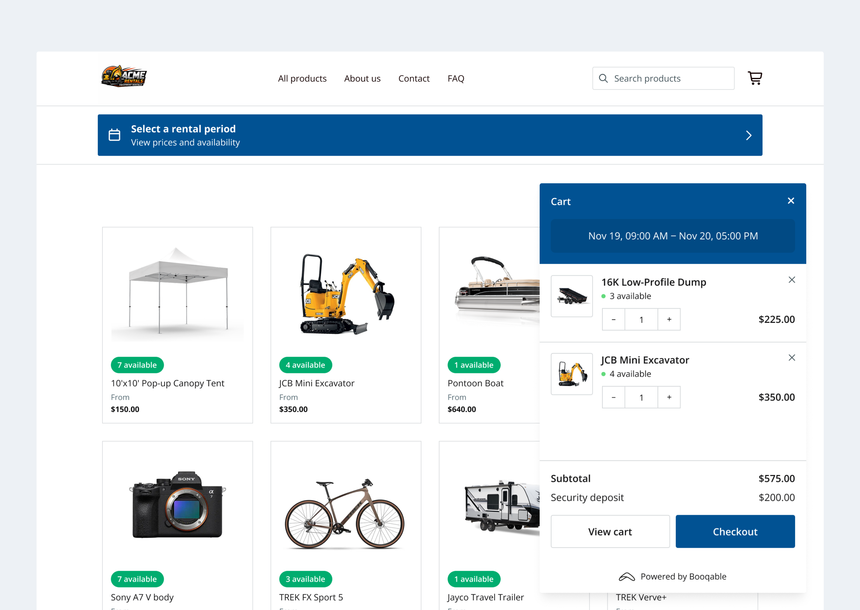Click the search magnifier icon
860x610 pixels.
(x=603, y=78)
